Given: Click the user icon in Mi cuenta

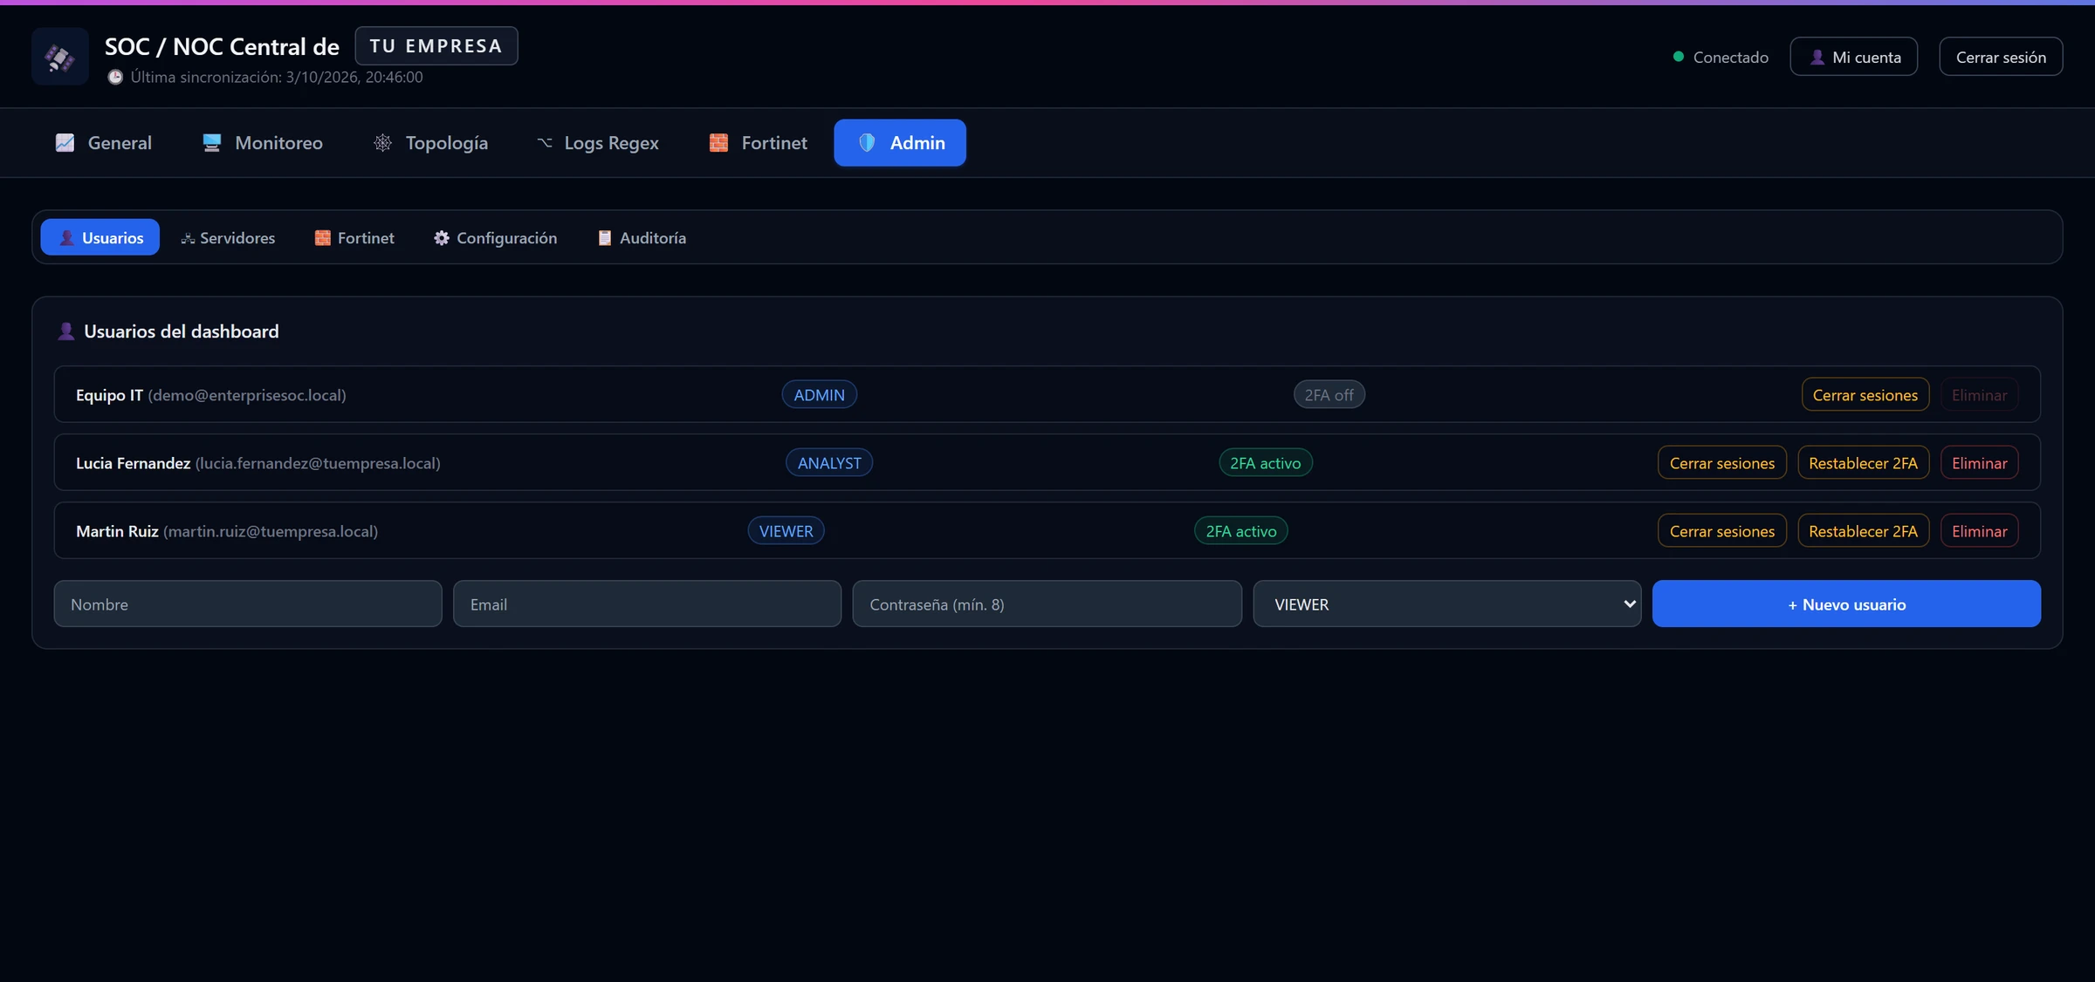Looking at the screenshot, I should click(1817, 57).
